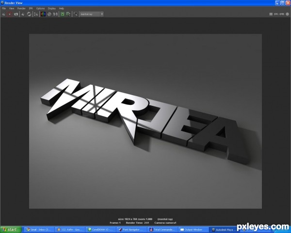Image resolution: width=291 pixels, height=233 pixels.
Task: Click the Redo Previous Render icon
Action: [3, 14]
